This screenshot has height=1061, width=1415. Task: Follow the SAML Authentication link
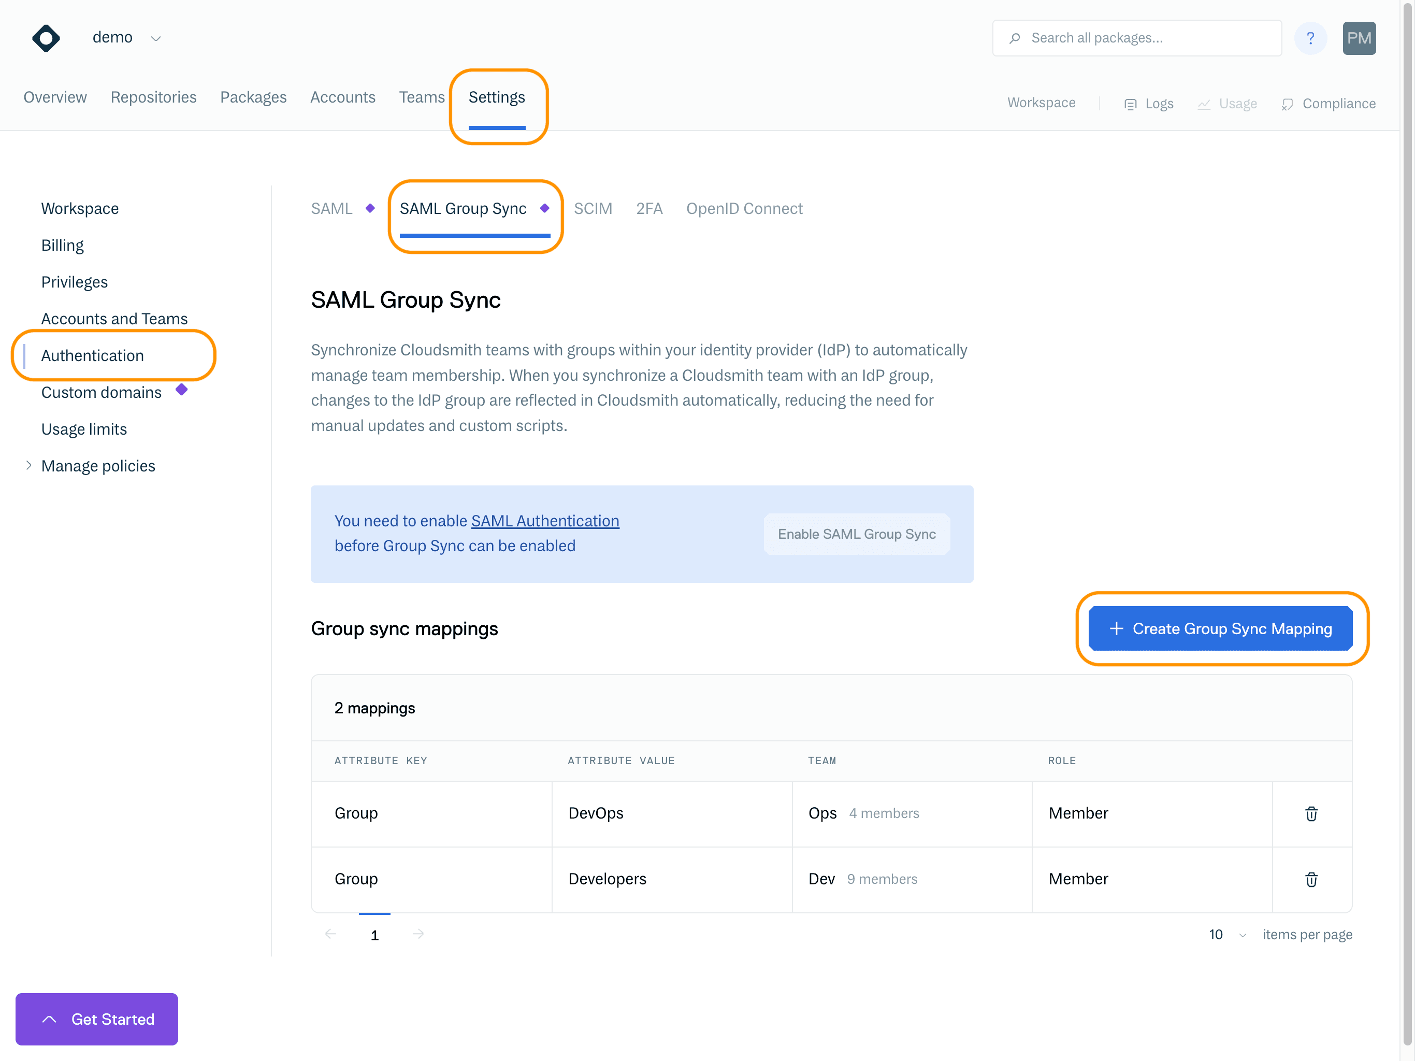tap(545, 521)
